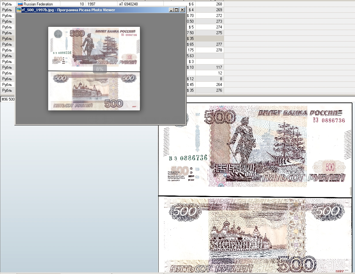
Task: Select the 'Рубль' cell in the 264 row
Action: (x=7, y=84)
